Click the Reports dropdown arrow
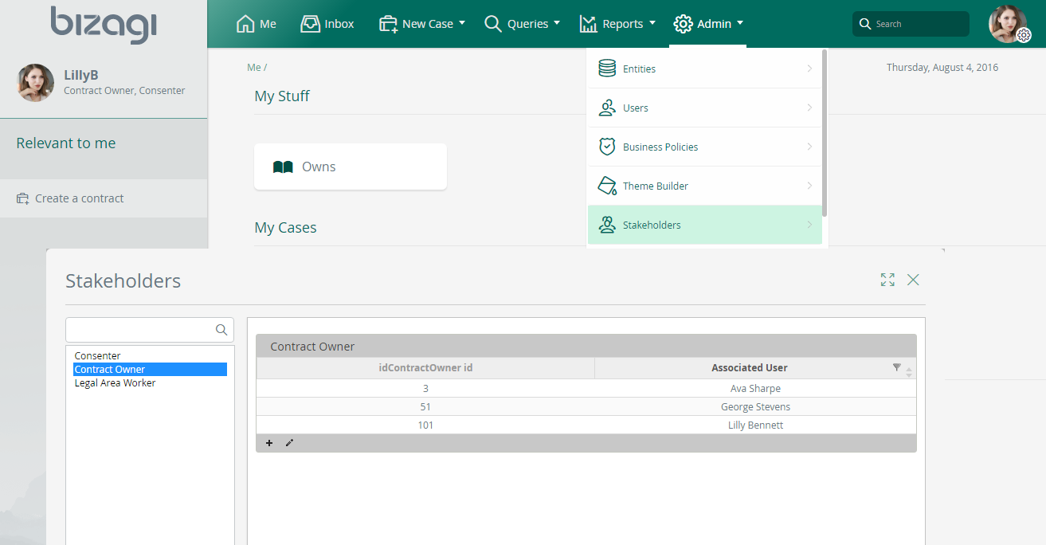Image resolution: width=1046 pixels, height=545 pixels. [652, 23]
